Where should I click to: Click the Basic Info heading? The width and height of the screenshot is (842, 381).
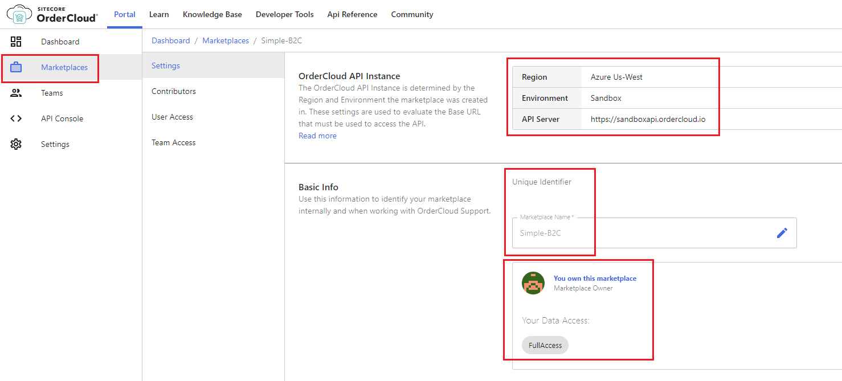coord(318,187)
